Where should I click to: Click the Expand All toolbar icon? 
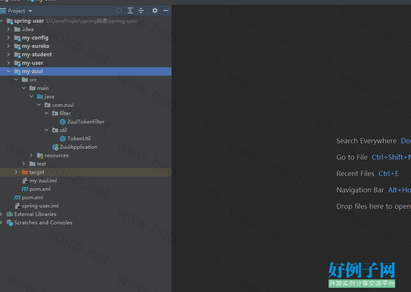coord(130,11)
